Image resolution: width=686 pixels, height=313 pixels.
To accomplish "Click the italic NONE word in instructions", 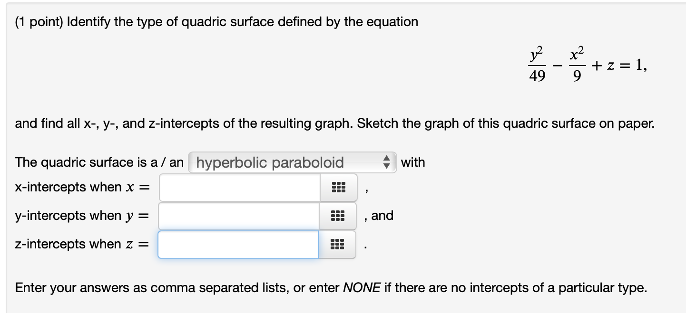I will (x=361, y=288).
